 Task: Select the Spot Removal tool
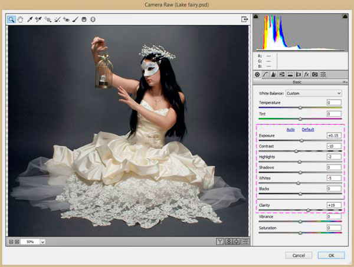(x=57, y=19)
